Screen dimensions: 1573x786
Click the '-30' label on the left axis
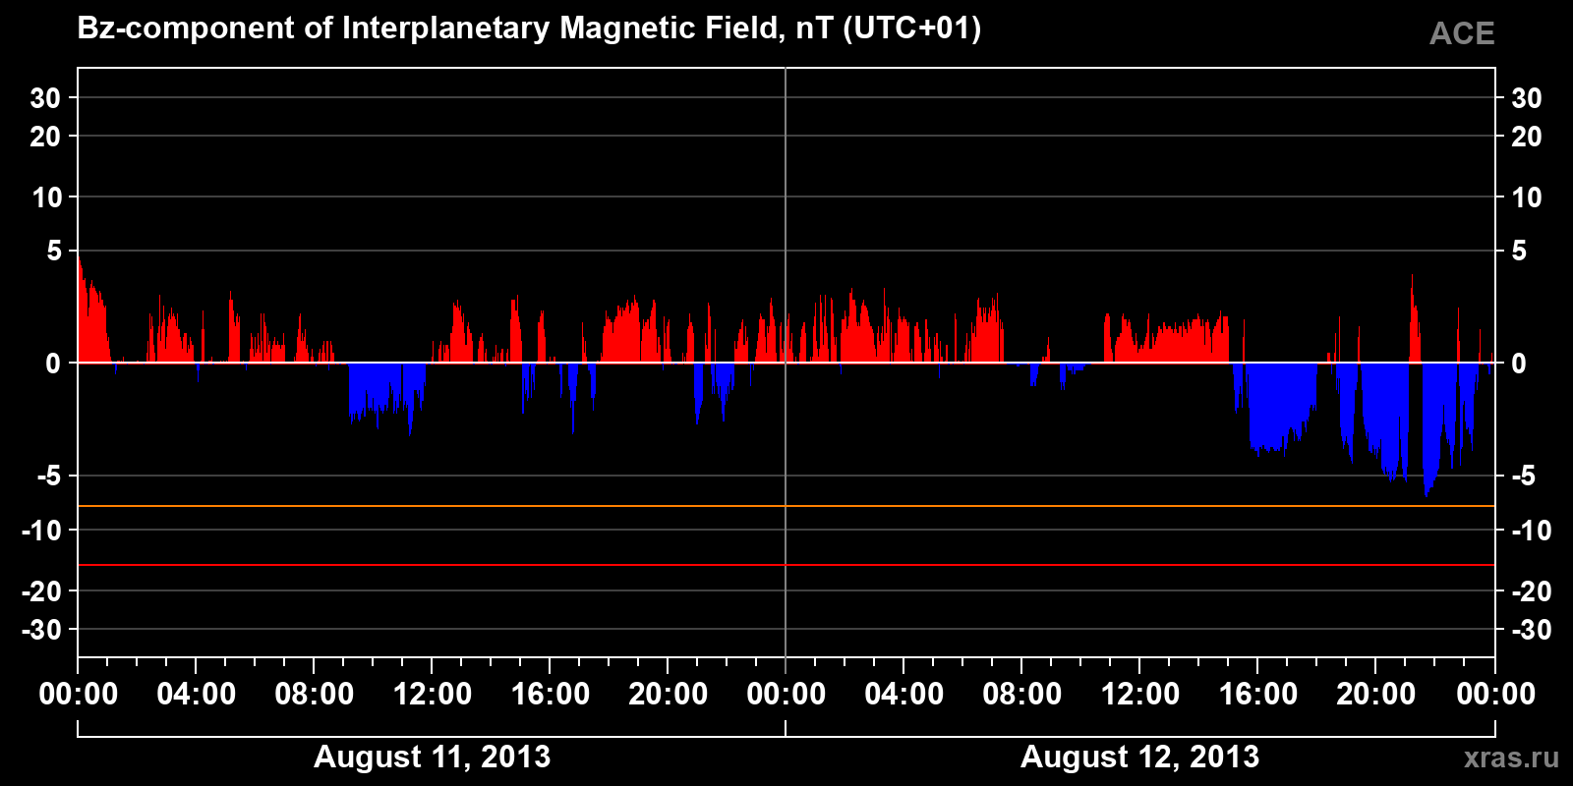(42, 630)
